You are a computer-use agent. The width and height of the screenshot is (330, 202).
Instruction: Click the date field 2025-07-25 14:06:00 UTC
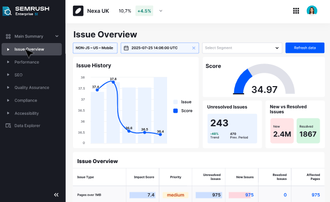pyautogui.click(x=160, y=48)
